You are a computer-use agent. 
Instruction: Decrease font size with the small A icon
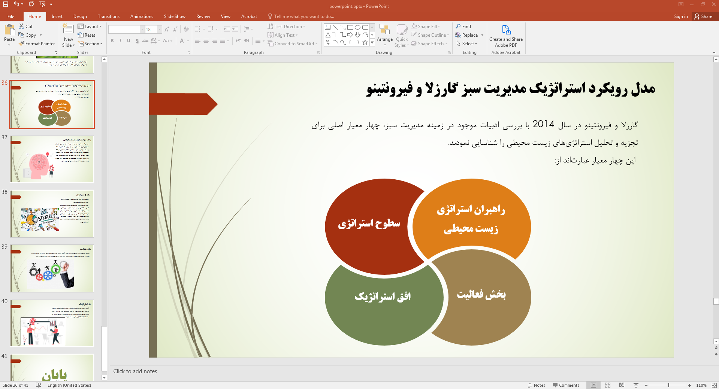(x=175, y=29)
